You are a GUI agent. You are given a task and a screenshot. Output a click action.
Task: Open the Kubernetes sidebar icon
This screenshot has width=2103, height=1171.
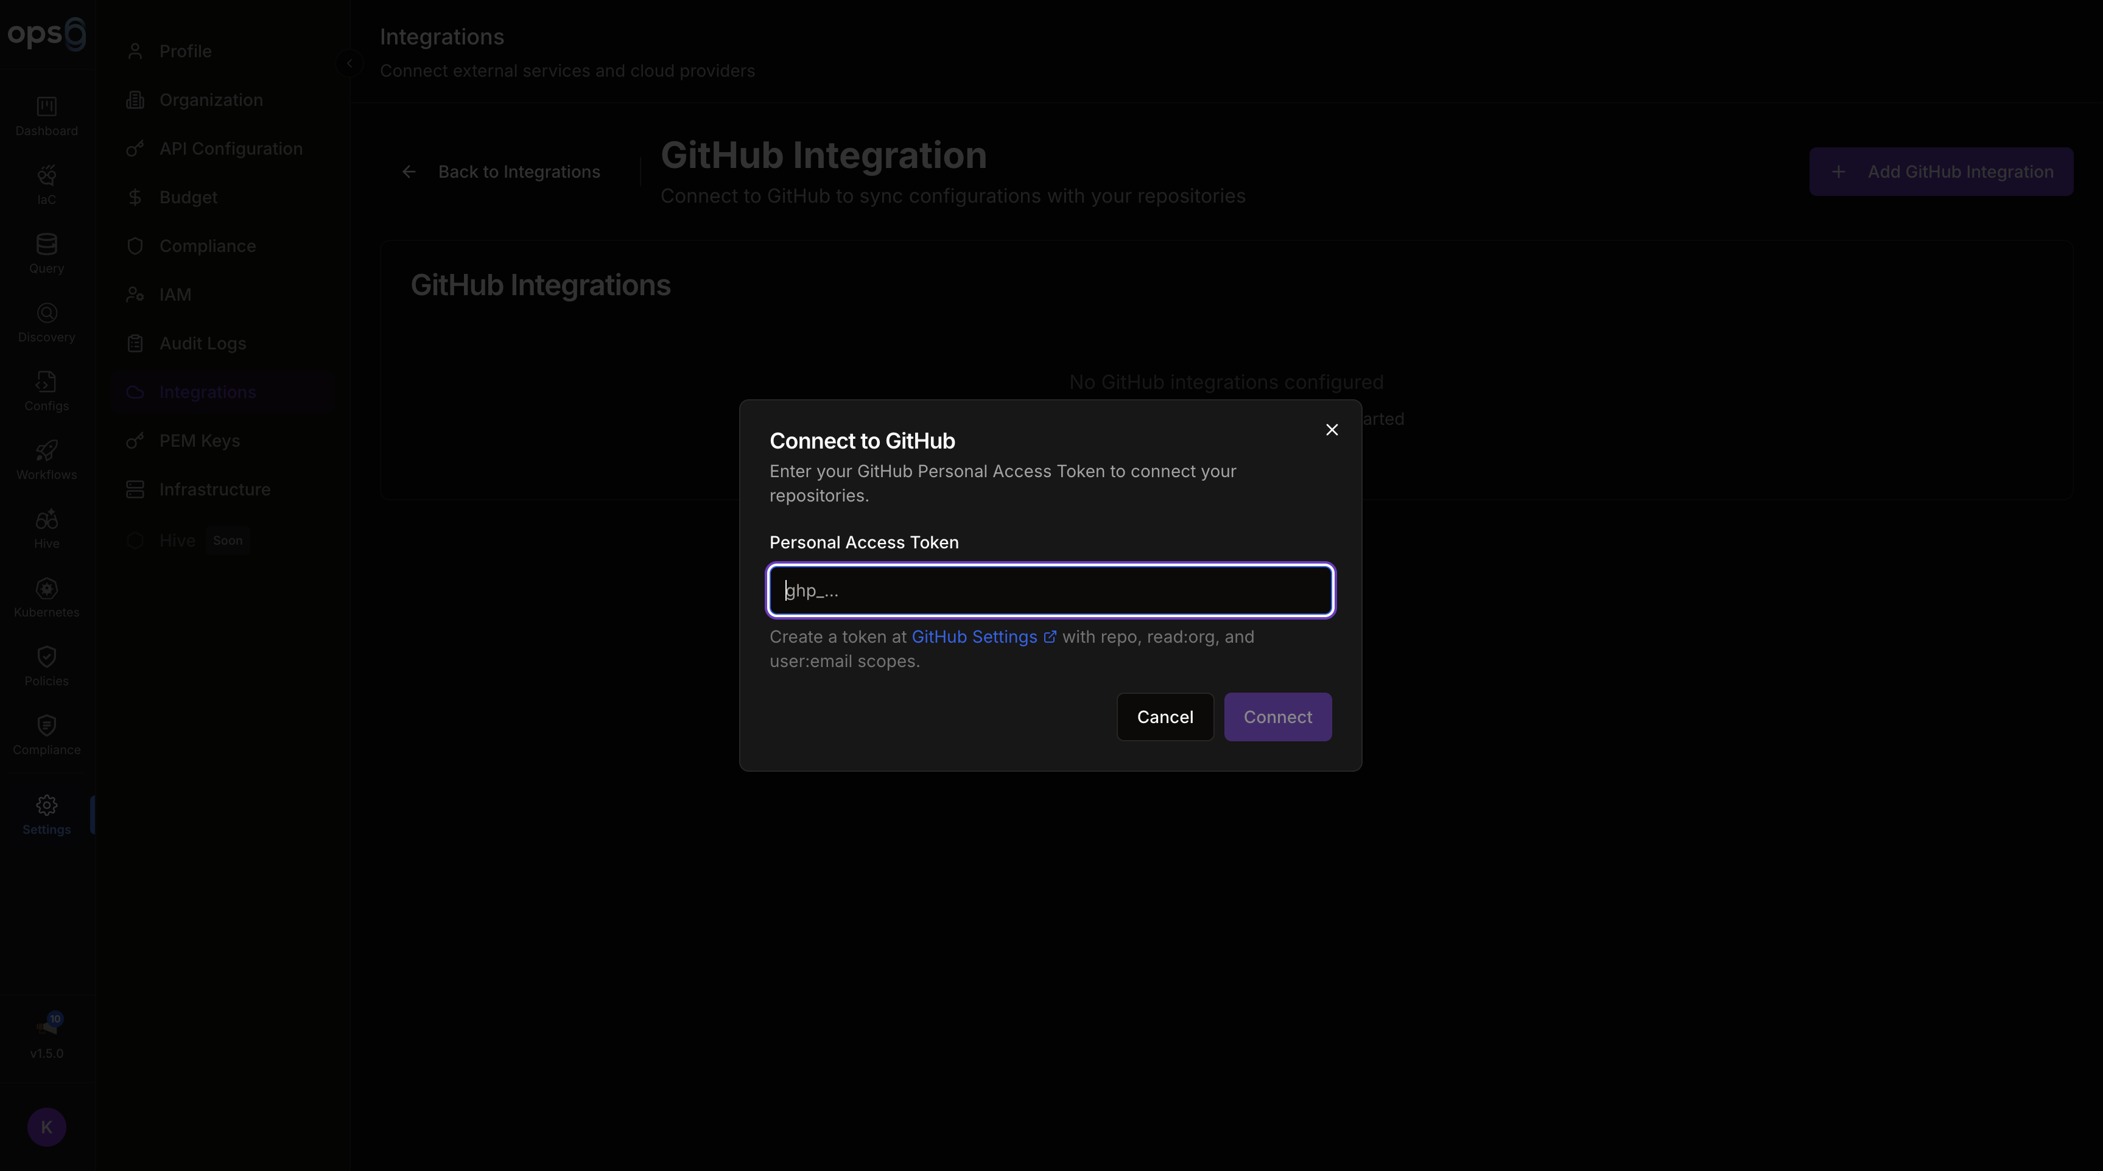[46, 597]
